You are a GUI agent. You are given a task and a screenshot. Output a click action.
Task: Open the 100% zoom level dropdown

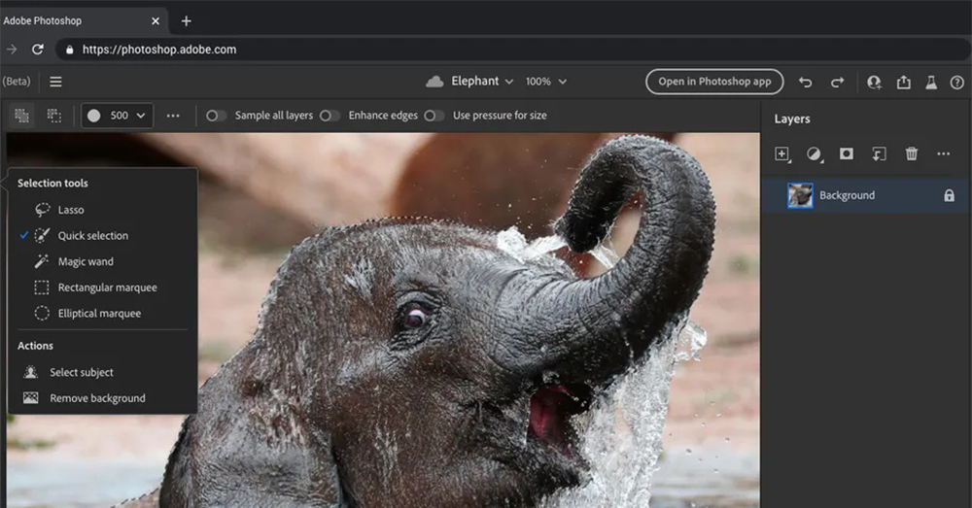[545, 82]
